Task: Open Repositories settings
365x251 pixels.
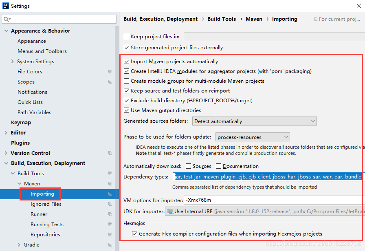Action: tap(45, 235)
